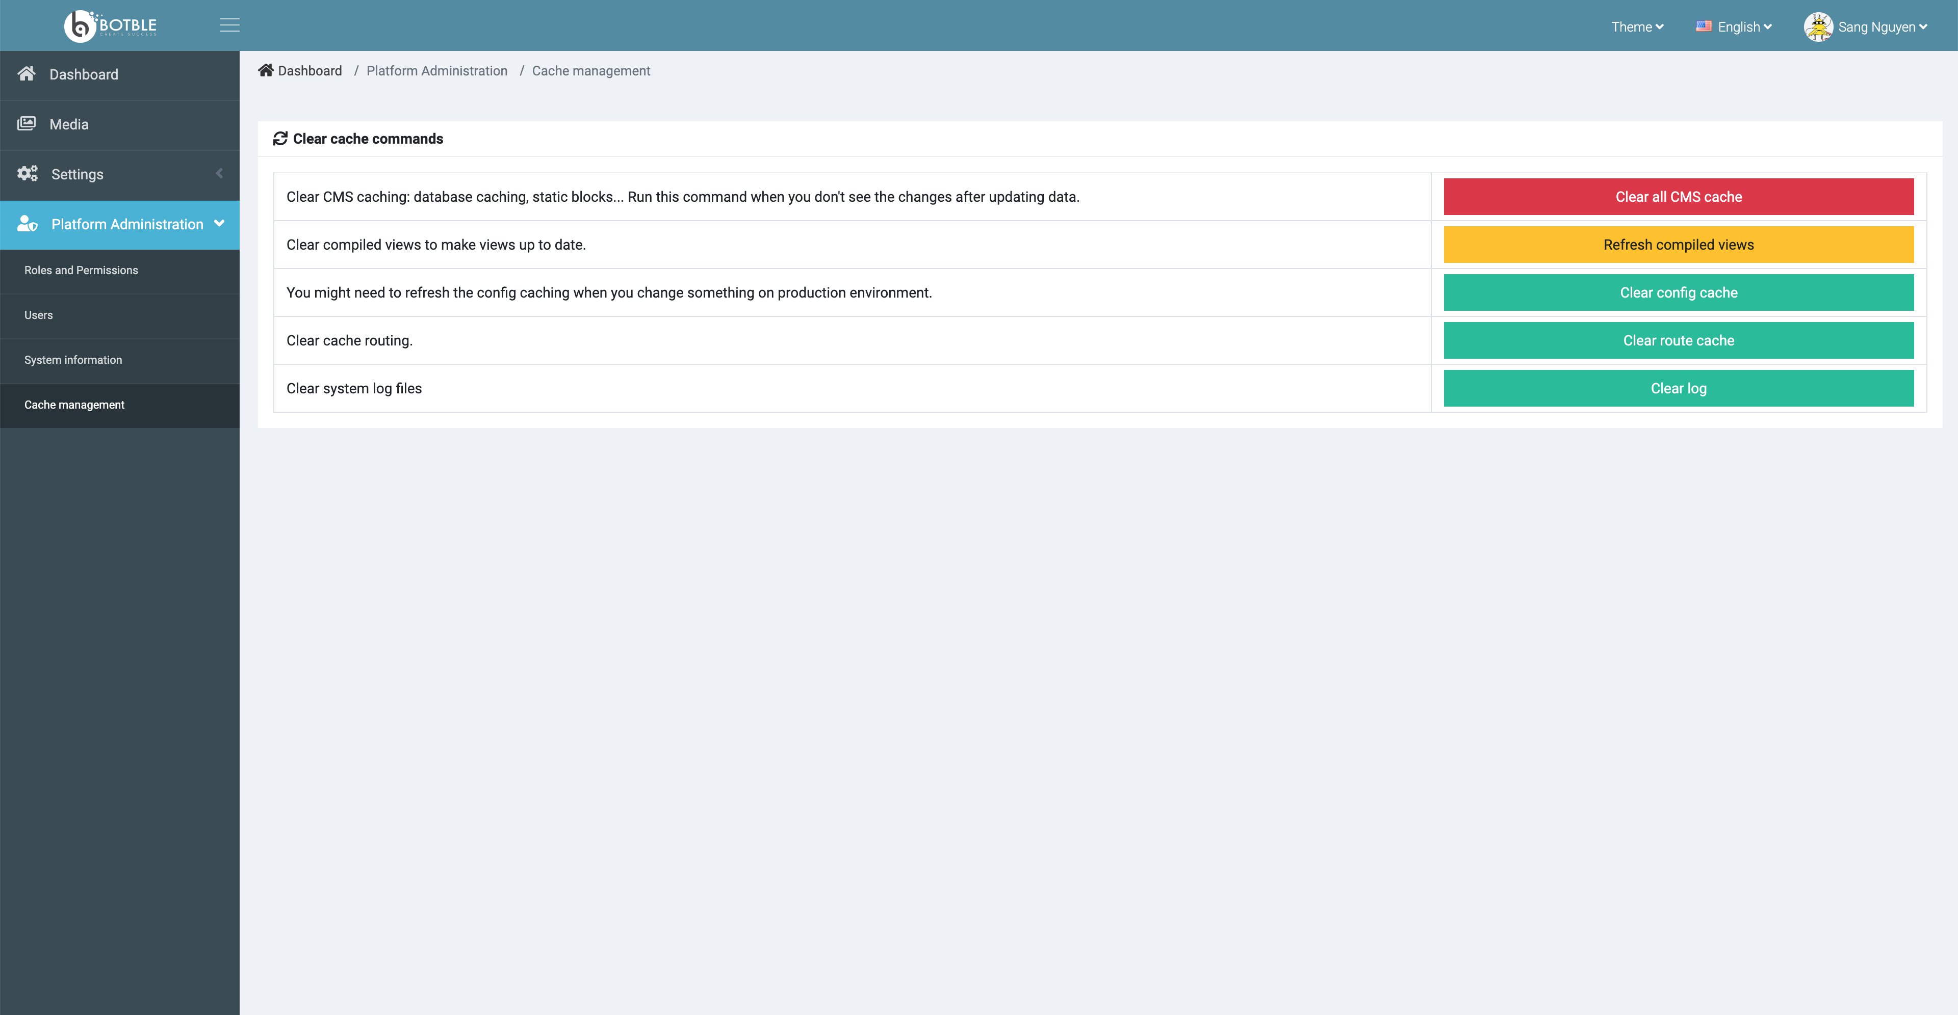This screenshot has height=1015, width=1958.
Task: Click the Media images icon in sidebar
Action: tap(27, 123)
